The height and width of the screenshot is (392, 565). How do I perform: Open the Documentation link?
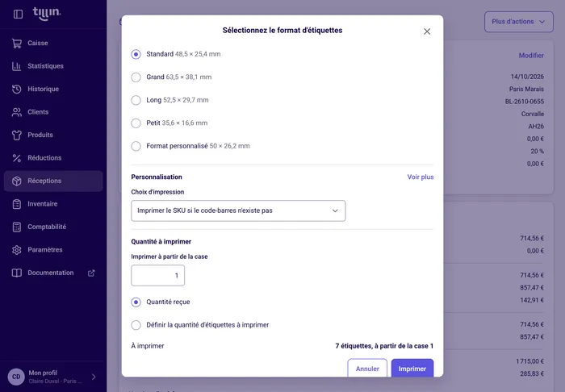pos(53,273)
